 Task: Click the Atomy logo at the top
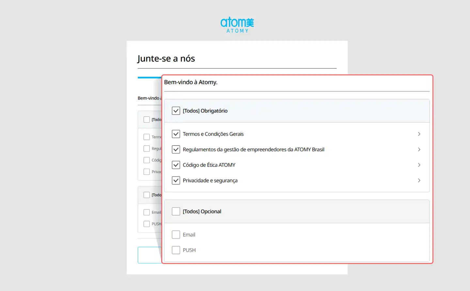pos(237,25)
